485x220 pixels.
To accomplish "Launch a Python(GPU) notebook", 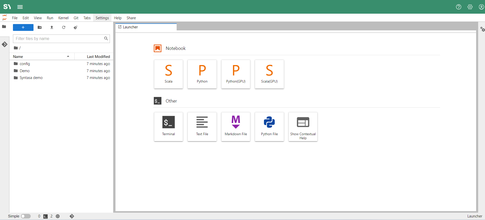I will (x=236, y=74).
